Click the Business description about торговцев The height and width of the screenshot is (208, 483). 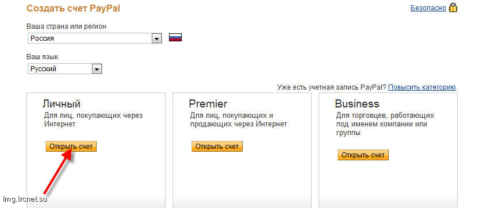pos(385,124)
